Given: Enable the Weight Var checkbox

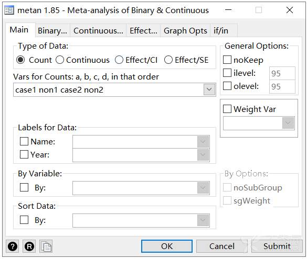Looking at the screenshot, I should click(x=227, y=109).
